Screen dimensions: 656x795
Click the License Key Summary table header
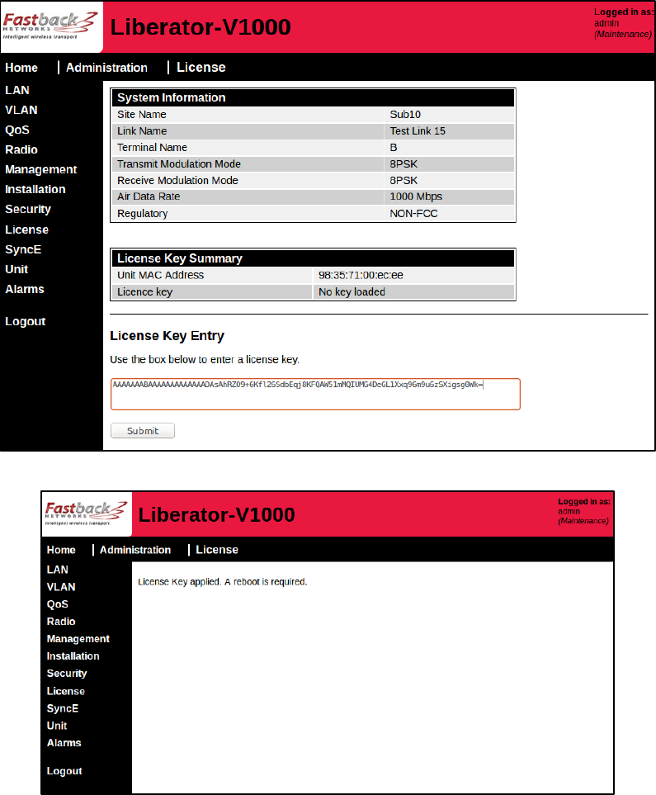click(x=313, y=258)
